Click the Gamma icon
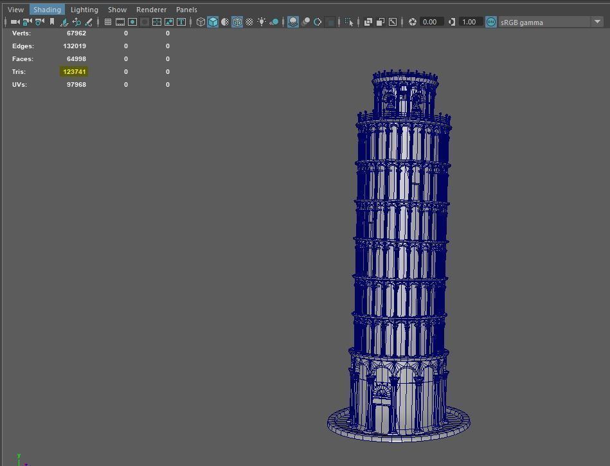The height and width of the screenshot is (466, 610). point(451,22)
